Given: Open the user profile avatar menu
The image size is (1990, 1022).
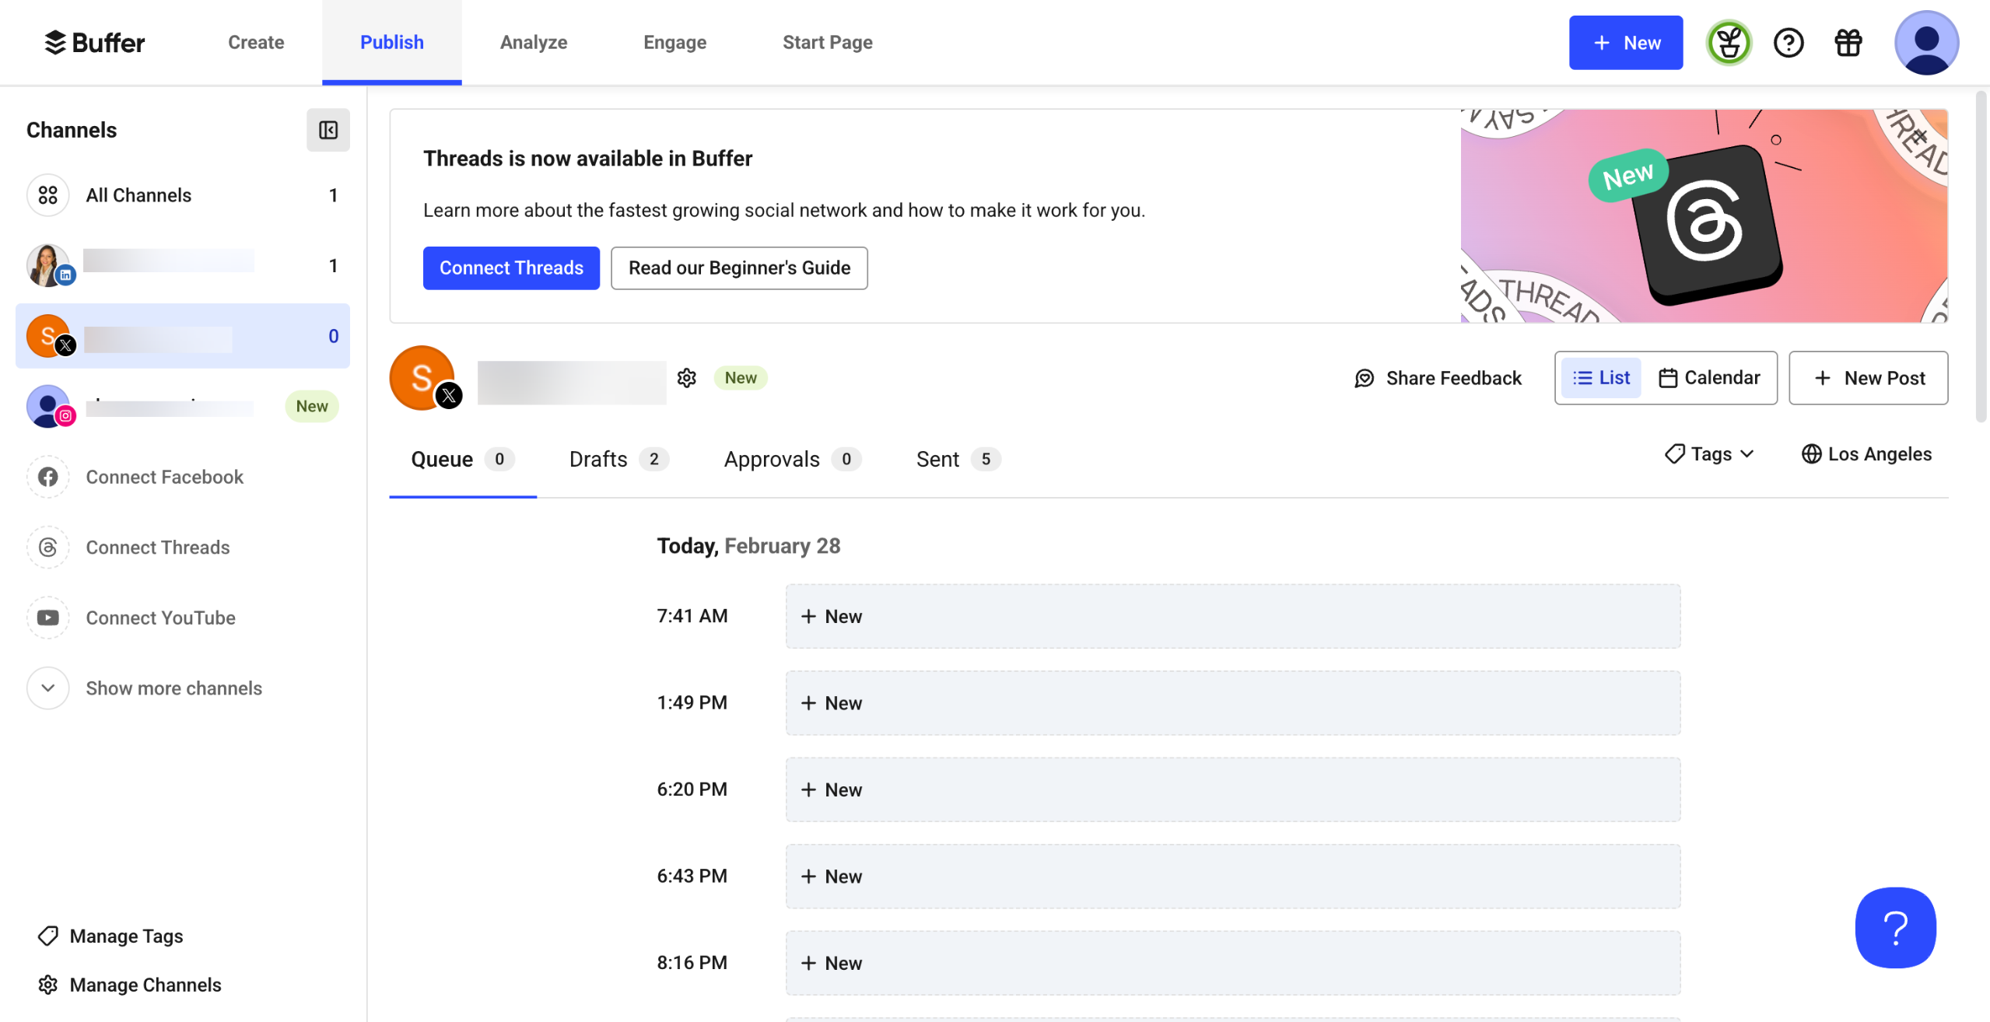Looking at the screenshot, I should point(1925,43).
